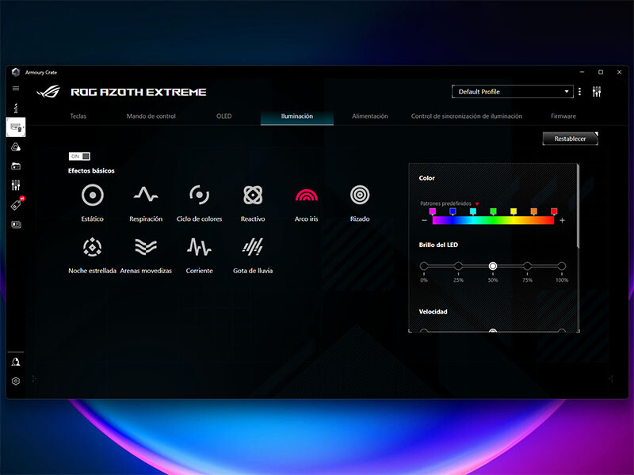634x475 pixels.
Task: Select the cyan gradient color stop
Action: tap(473, 211)
